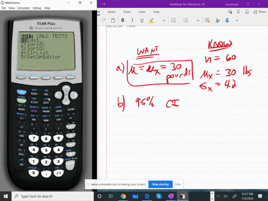Open the Help menu in Wabbitemu
Screen dimensions: 268x201
[x=47, y=8]
